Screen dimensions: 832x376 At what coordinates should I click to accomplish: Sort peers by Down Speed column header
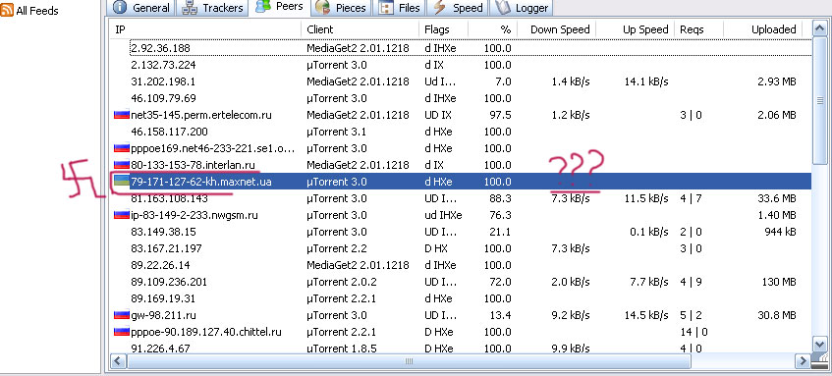pos(556,29)
